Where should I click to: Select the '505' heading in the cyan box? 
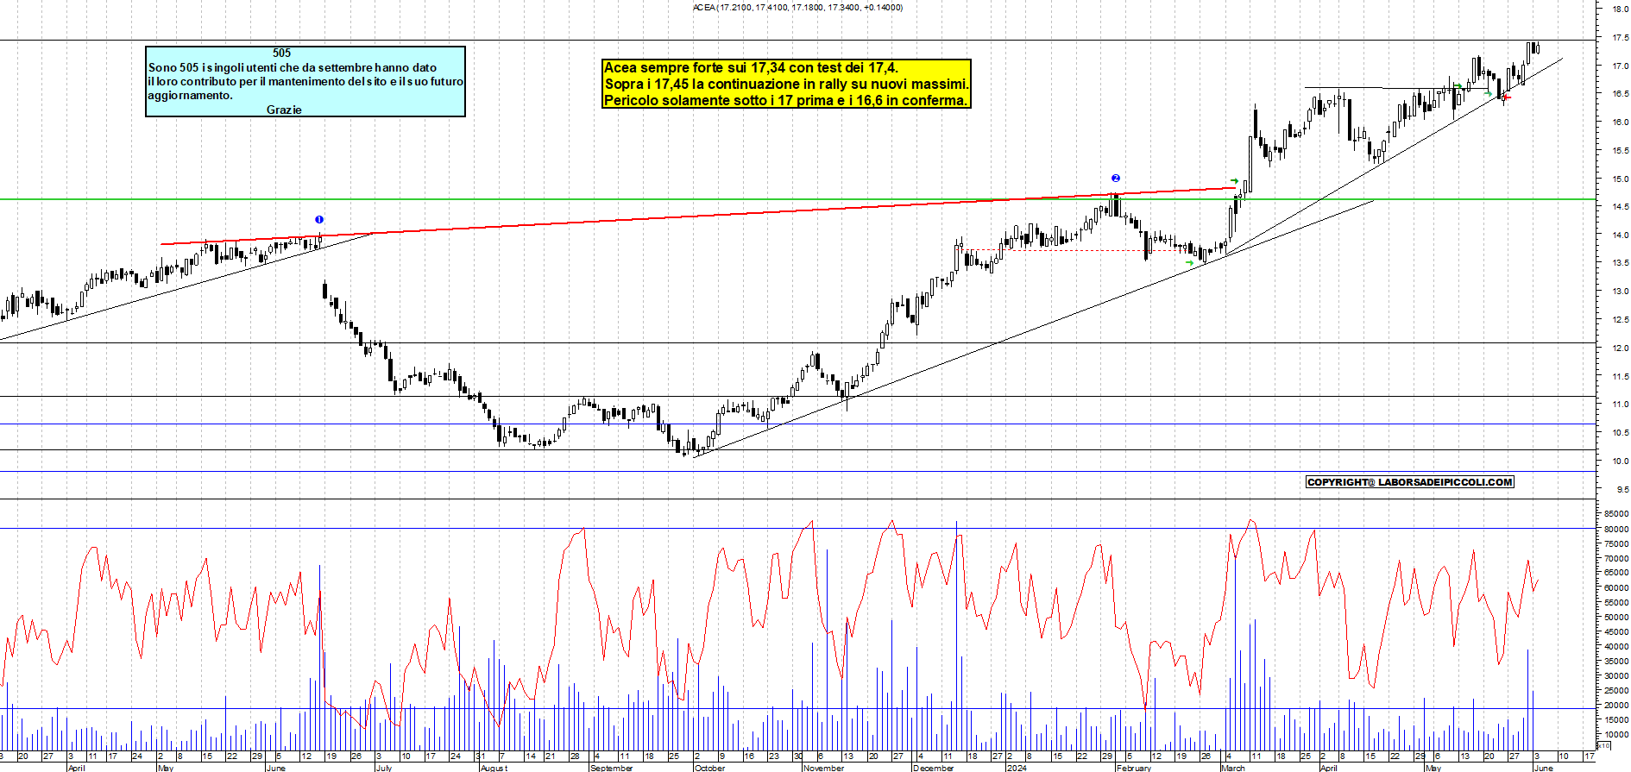click(x=282, y=53)
